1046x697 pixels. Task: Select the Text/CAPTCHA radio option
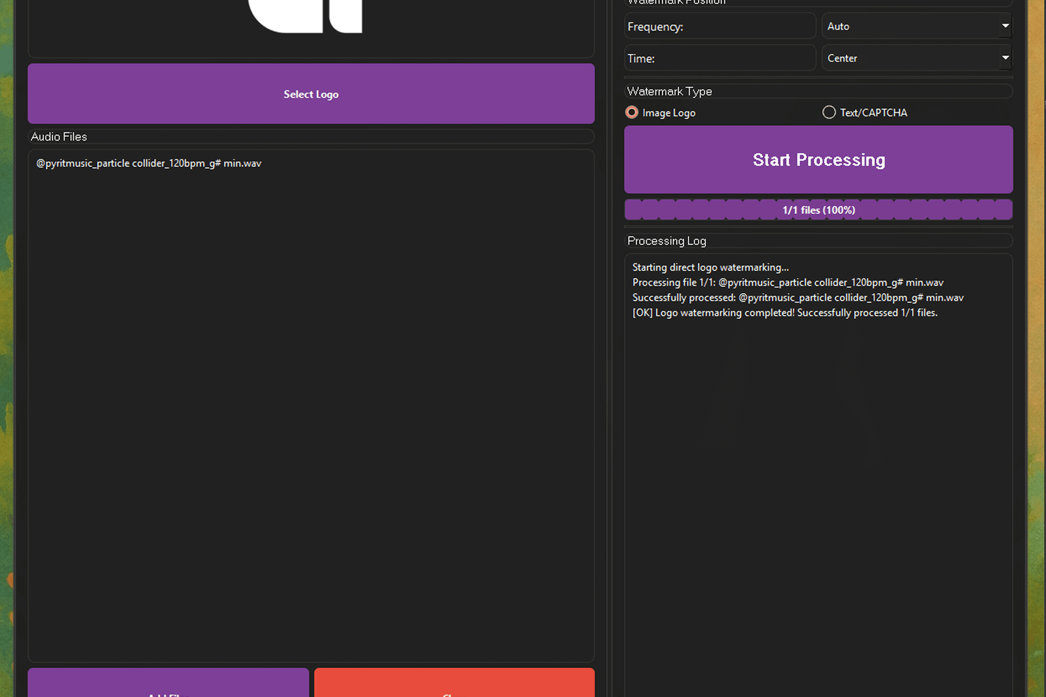[865, 113]
